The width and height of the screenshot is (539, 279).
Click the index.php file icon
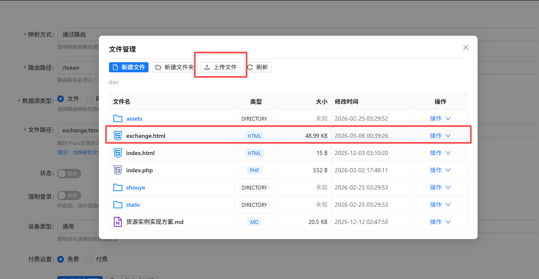coord(118,170)
